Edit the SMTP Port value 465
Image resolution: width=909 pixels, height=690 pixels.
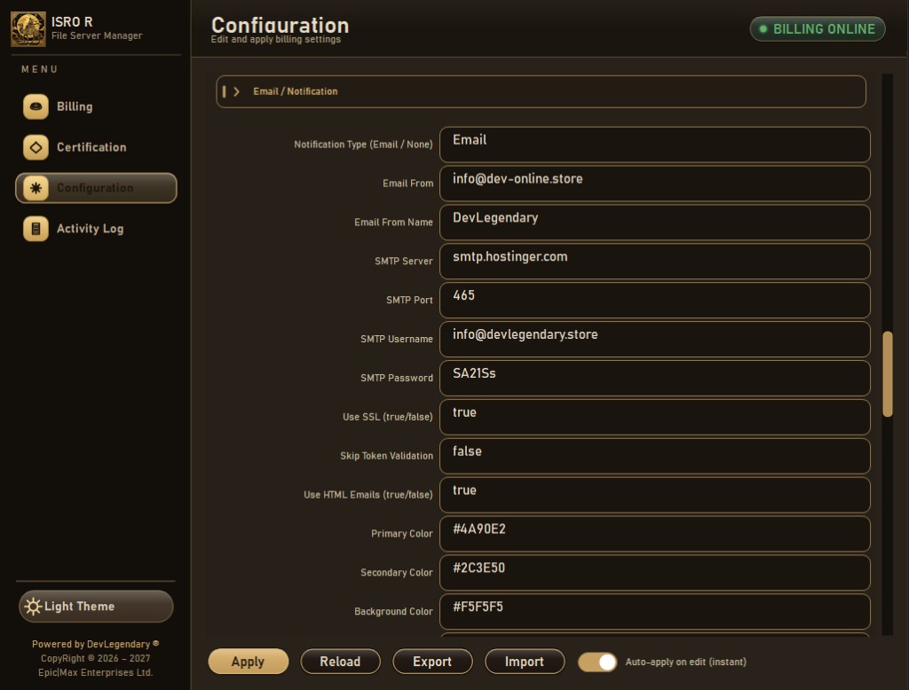pyautogui.click(x=655, y=300)
